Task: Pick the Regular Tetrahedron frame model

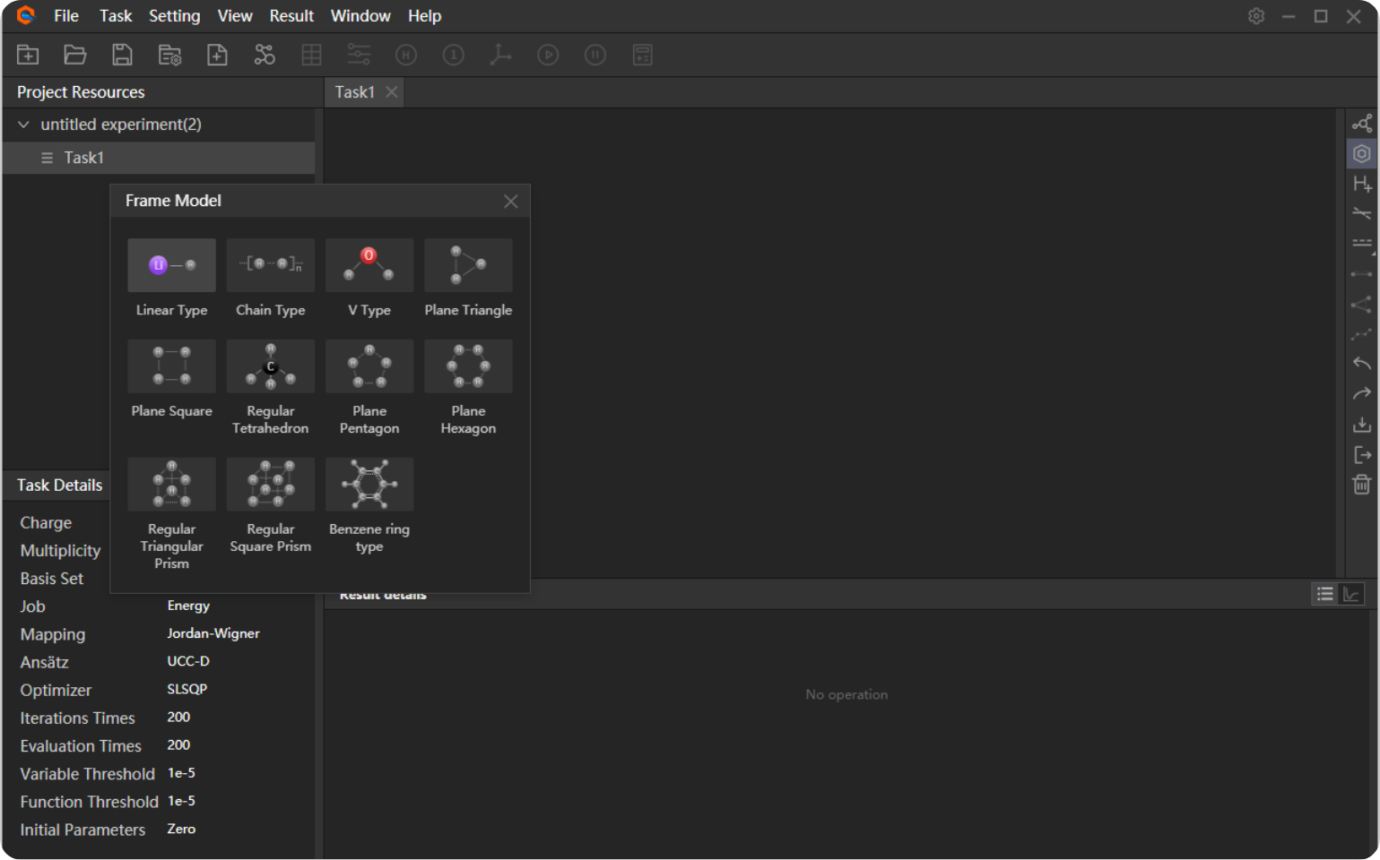Action: 270,366
